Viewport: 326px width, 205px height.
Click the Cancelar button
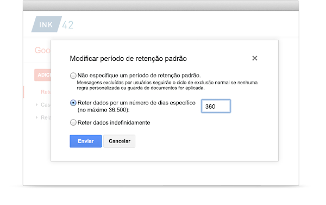click(120, 141)
